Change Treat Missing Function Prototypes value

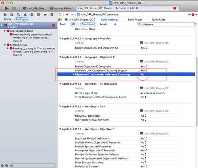(143, 97)
